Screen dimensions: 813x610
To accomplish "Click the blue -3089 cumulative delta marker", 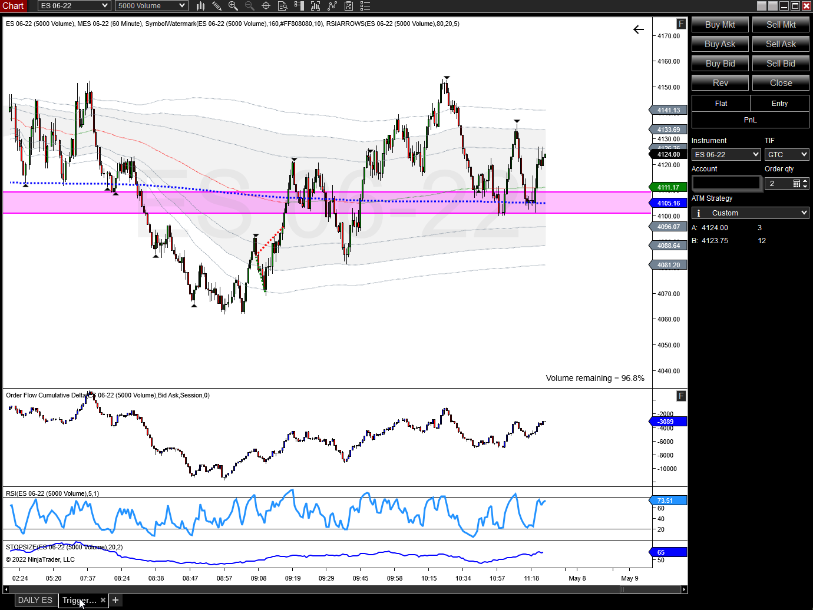I will pyautogui.click(x=669, y=422).
